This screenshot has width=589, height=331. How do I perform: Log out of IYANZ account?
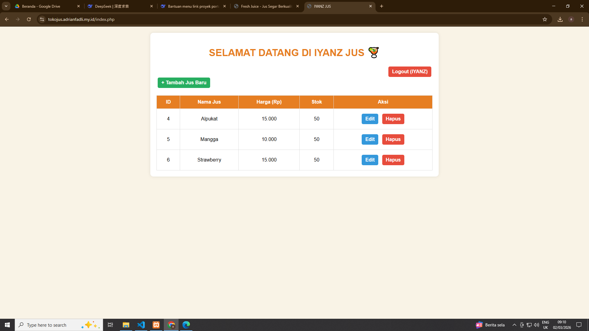click(410, 72)
